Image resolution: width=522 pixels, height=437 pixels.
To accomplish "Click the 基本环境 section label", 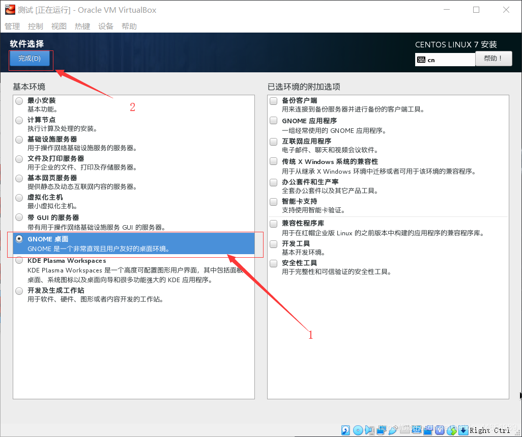I will [x=29, y=87].
